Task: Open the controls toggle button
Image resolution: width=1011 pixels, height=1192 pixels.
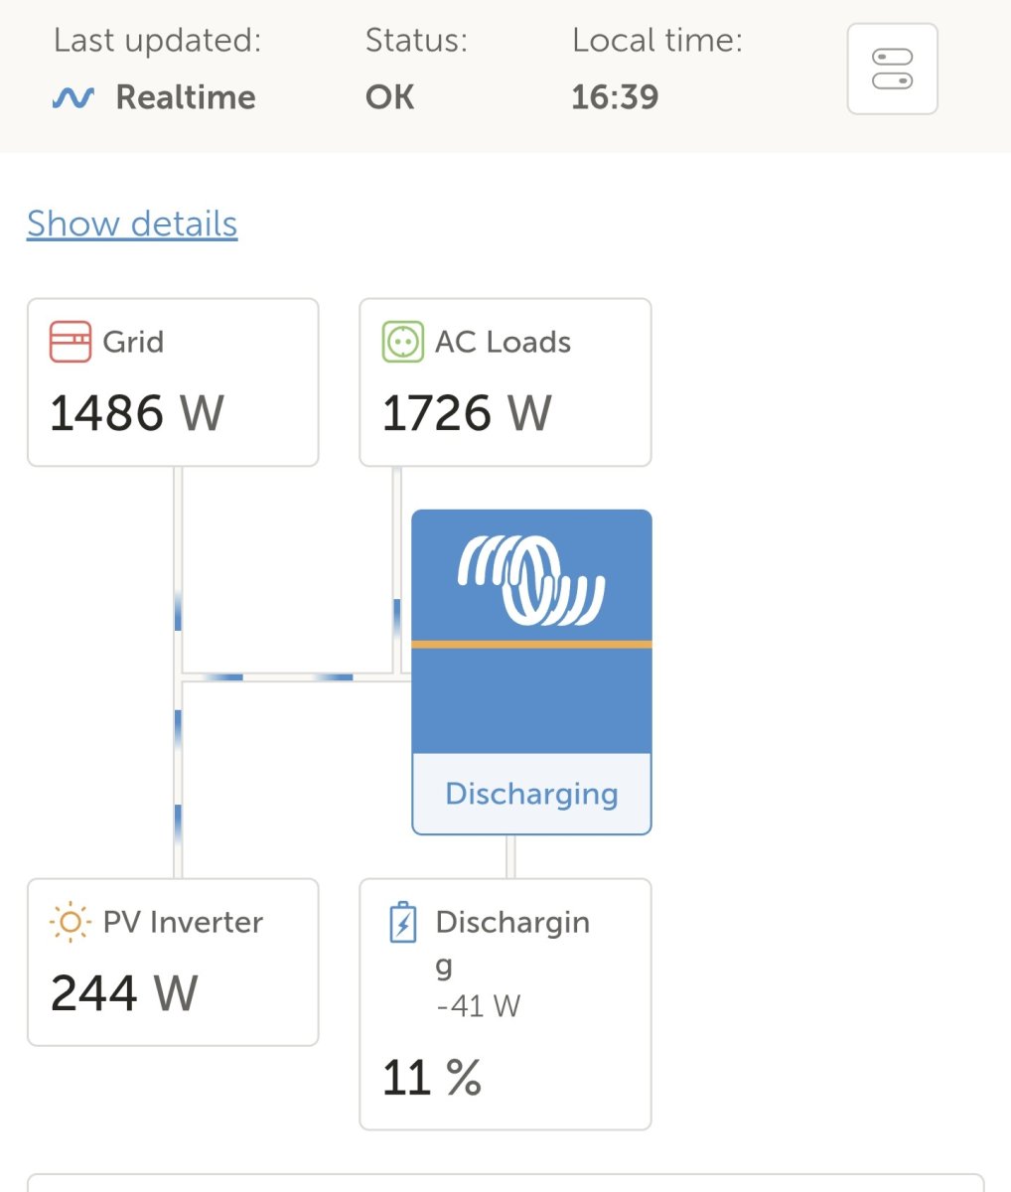Action: (892, 69)
